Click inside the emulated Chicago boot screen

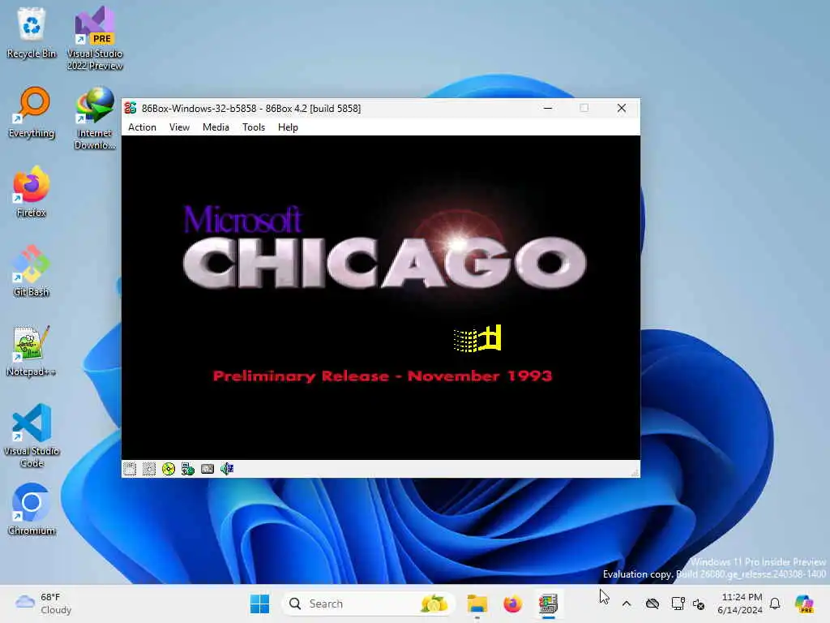(381, 297)
